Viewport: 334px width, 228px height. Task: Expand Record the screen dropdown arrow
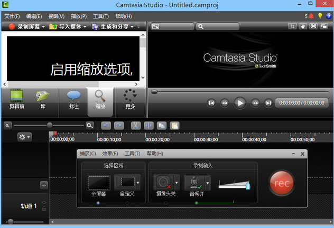click(43, 27)
